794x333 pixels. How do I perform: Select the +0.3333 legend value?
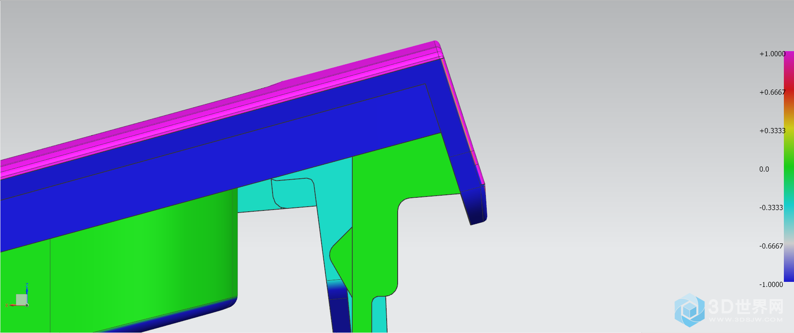(772, 131)
